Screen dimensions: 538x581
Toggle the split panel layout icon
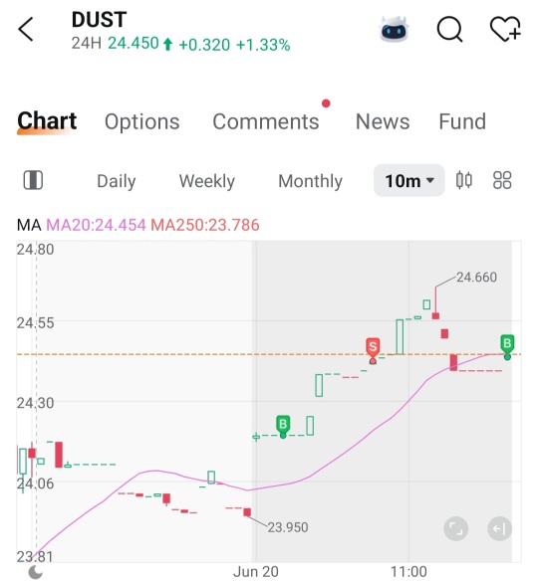point(33,180)
